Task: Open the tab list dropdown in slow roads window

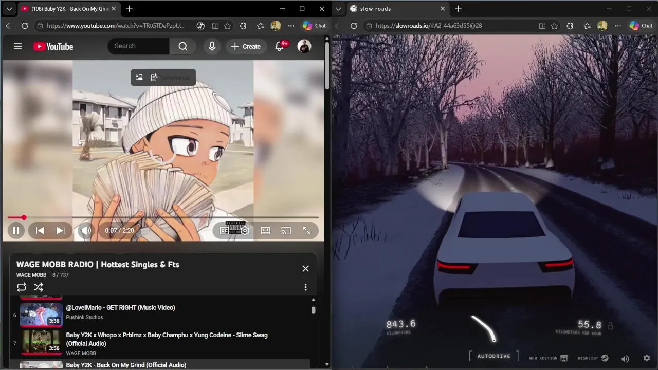Action: click(338, 9)
